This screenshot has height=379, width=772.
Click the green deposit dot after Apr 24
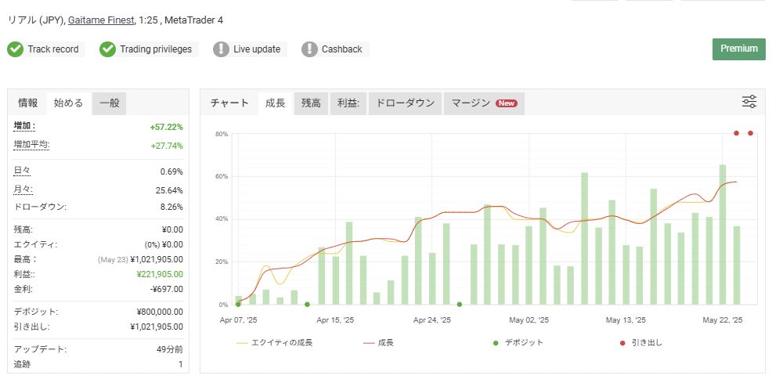(x=460, y=305)
